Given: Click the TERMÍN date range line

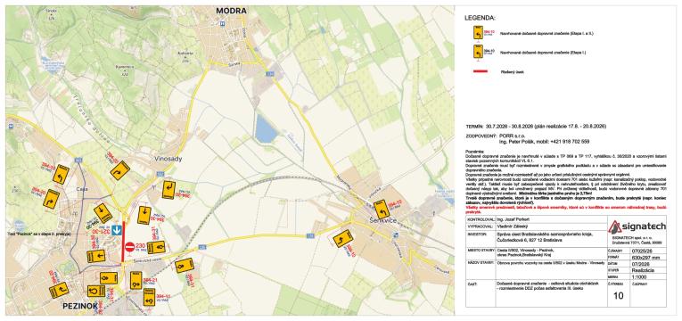Looking at the screenshot, I should (536, 126).
